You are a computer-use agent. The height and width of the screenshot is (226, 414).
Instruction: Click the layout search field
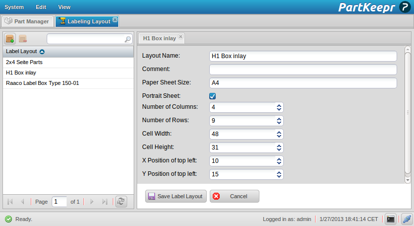pyautogui.click(x=86, y=39)
